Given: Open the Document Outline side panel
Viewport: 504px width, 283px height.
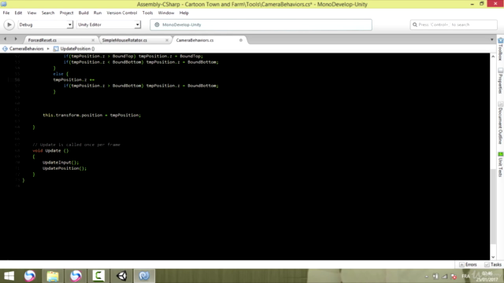Looking at the screenshot, I should point(501,123).
